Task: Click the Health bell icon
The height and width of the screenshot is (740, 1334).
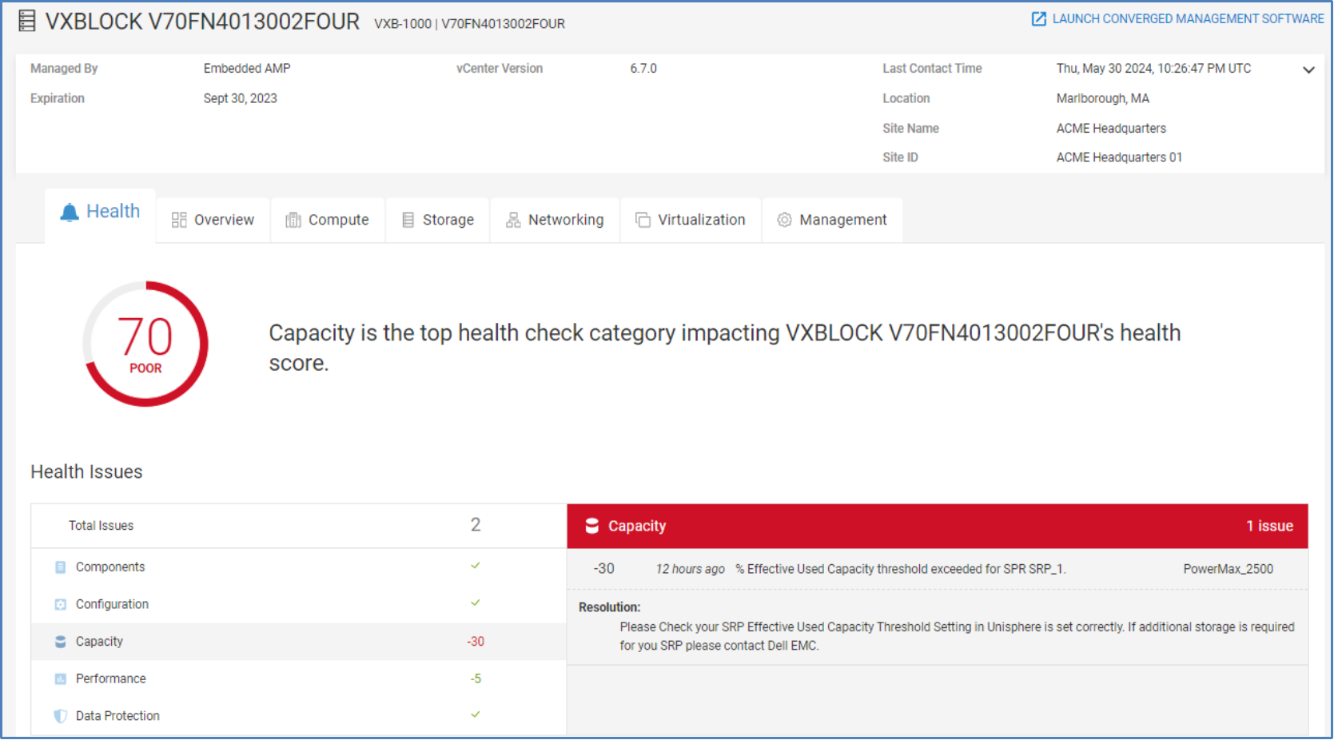Action: [x=70, y=212]
